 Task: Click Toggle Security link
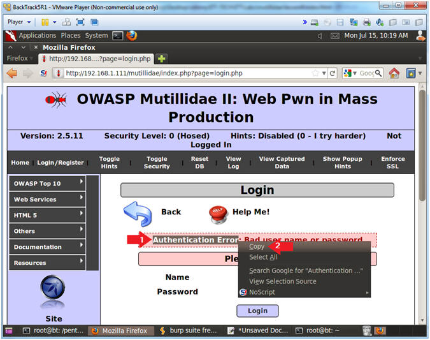pyautogui.click(x=157, y=162)
